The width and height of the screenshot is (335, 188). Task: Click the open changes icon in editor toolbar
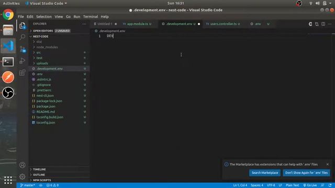click(x=310, y=24)
